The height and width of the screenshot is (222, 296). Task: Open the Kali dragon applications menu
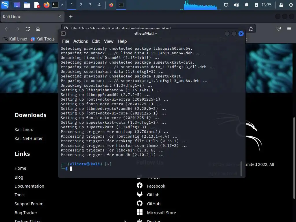[5, 5]
